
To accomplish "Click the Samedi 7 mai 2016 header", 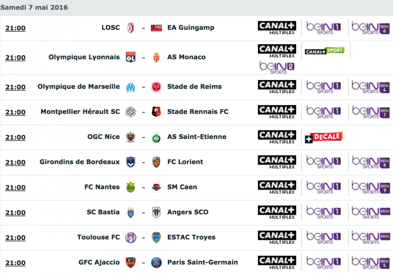I will [34, 7].
